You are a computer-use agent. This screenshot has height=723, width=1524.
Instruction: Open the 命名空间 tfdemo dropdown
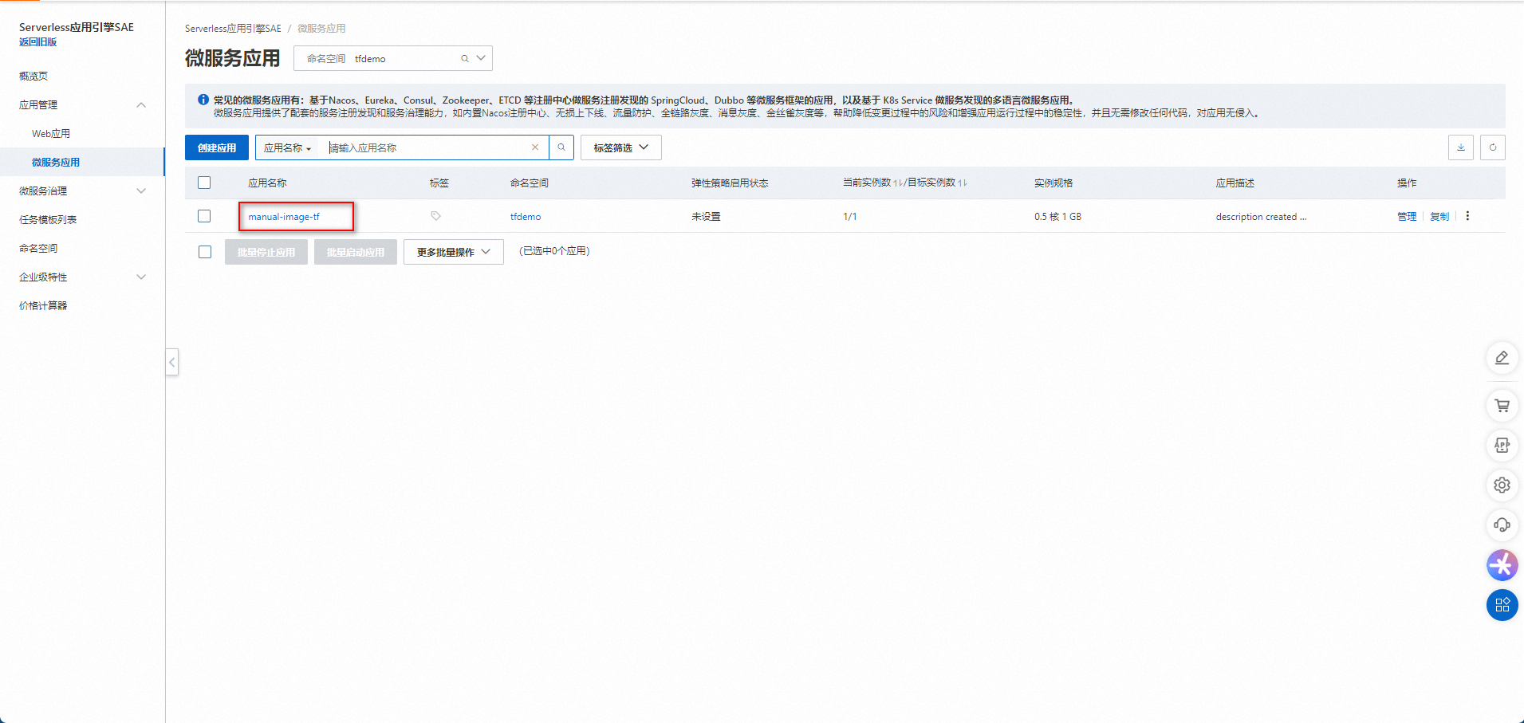coord(393,58)
